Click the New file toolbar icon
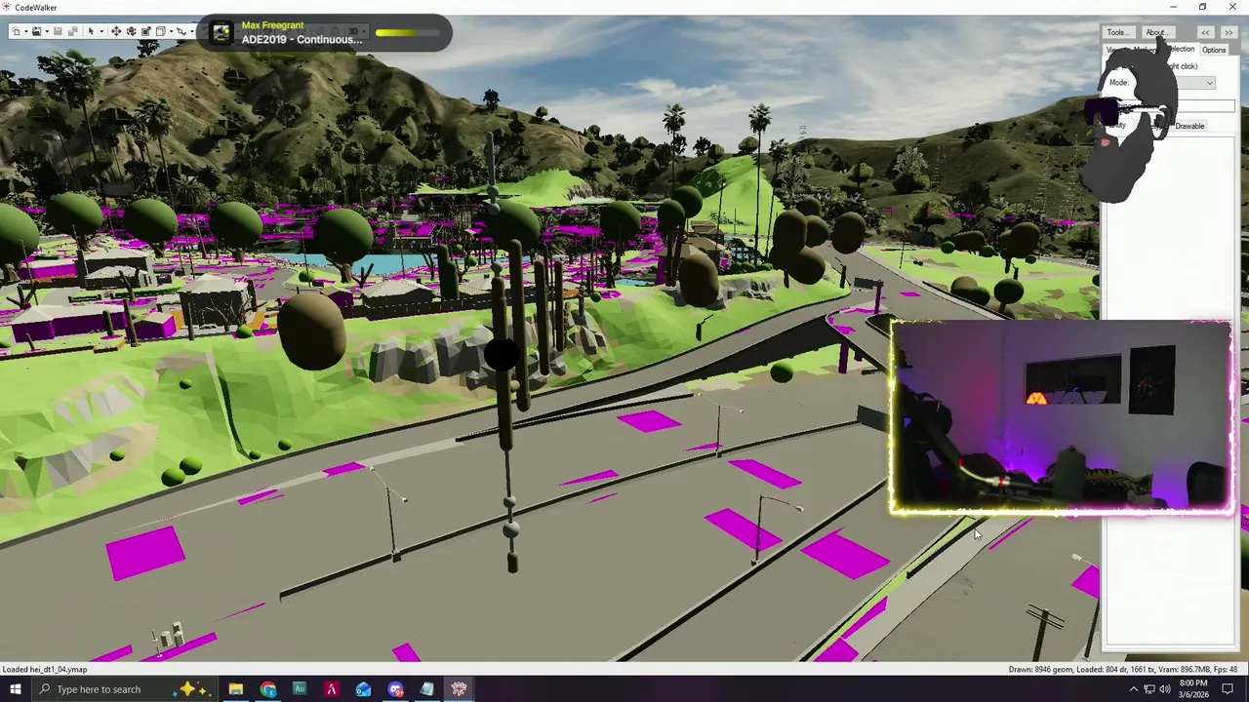Image resolution: width=1249 pixels, height=702 pixels. coord(16,31)
